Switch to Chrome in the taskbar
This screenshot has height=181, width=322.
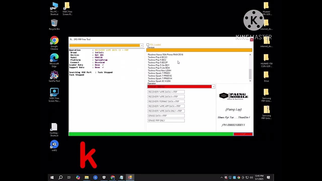(x=113, y=177)
